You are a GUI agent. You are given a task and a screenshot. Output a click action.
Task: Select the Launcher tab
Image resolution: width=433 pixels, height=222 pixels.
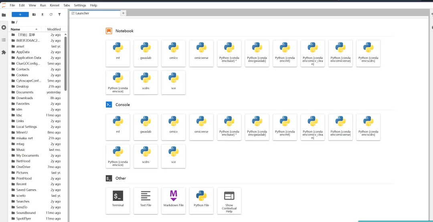pos(95,13)
